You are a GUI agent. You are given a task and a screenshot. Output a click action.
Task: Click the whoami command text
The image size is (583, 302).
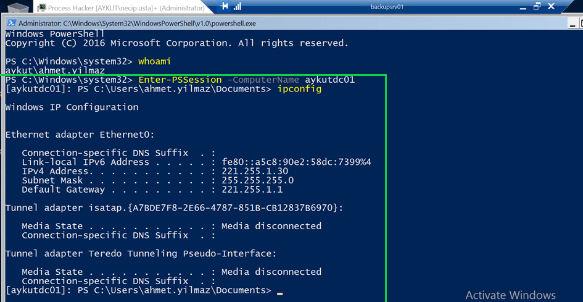click(154, 62)
